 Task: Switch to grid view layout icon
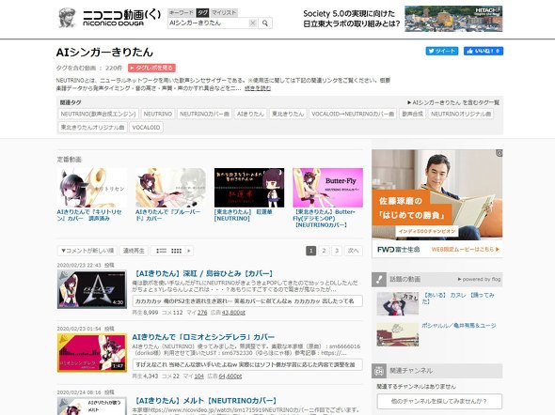[x=176, y=251]
